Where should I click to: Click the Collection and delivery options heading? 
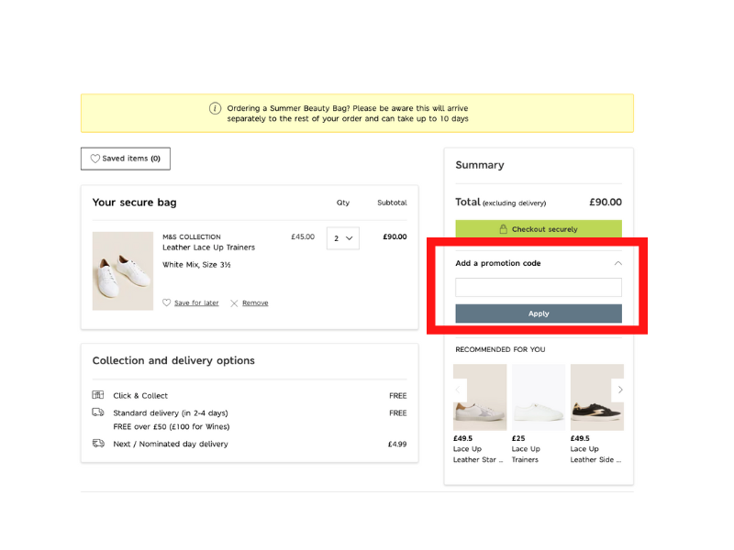tap(173, 360)
